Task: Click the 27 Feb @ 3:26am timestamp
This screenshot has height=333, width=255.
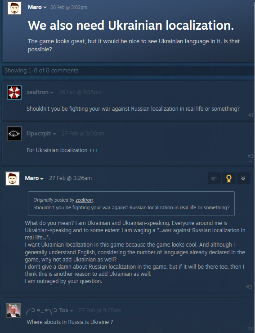Action: click(71, 178)
